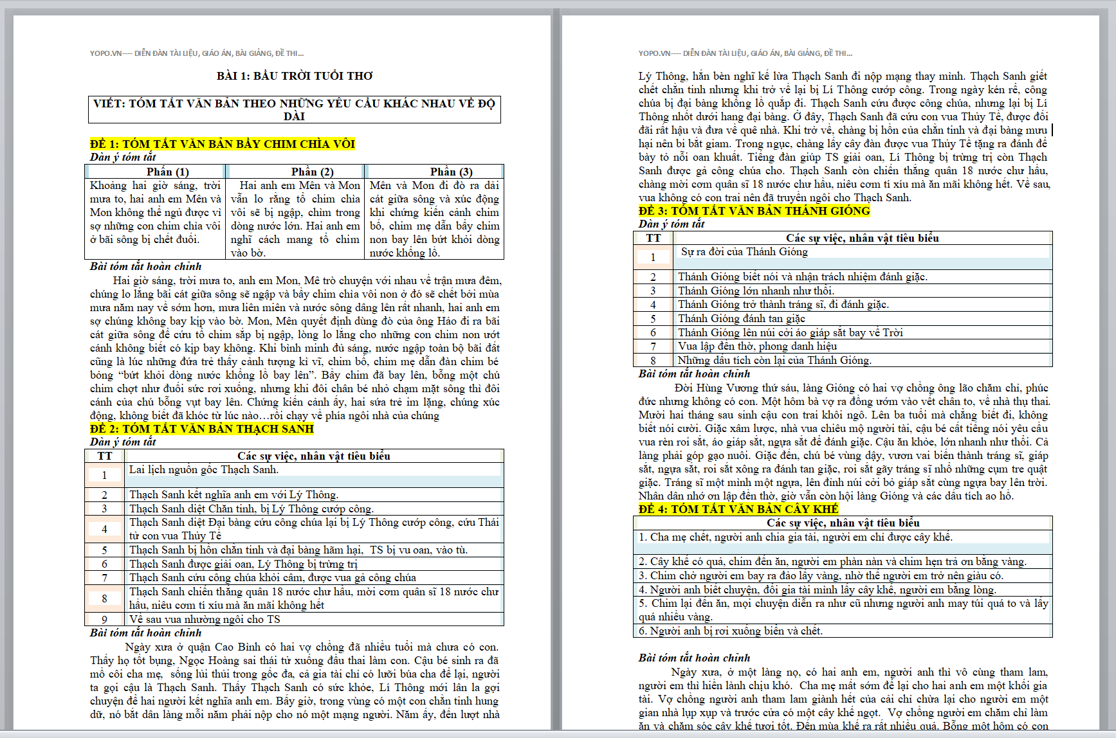The width and height of the screenshot is (1116, 738).
Task: Click row number "8" in Thạch Sanh table
Action: point(105,598)
